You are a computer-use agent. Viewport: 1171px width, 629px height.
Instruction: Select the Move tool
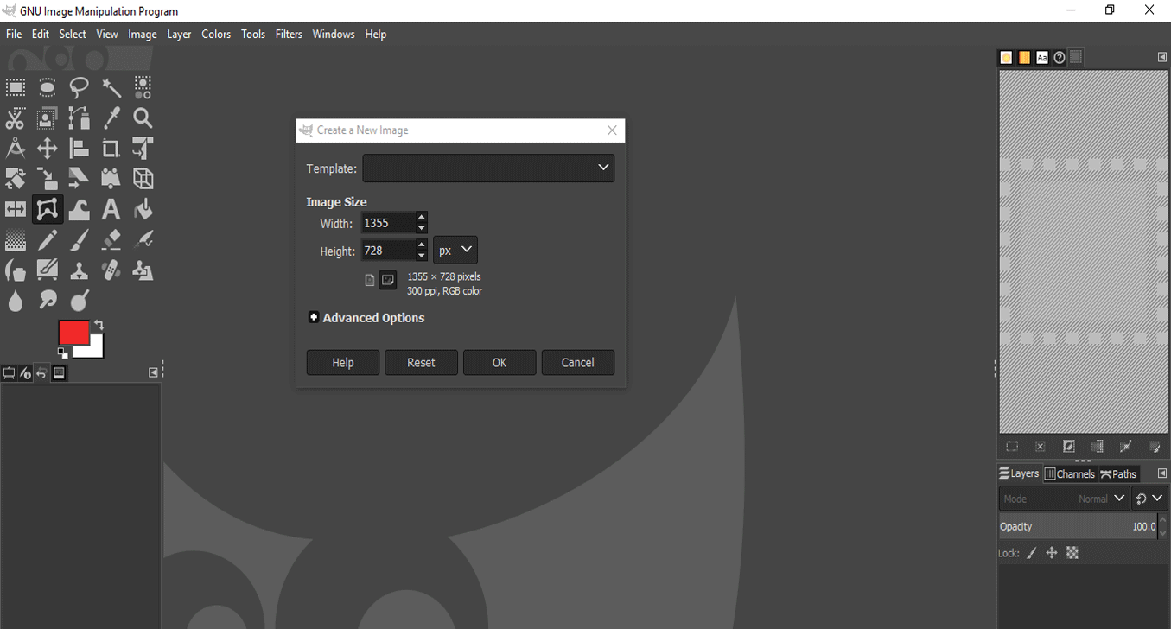(48, 148)
